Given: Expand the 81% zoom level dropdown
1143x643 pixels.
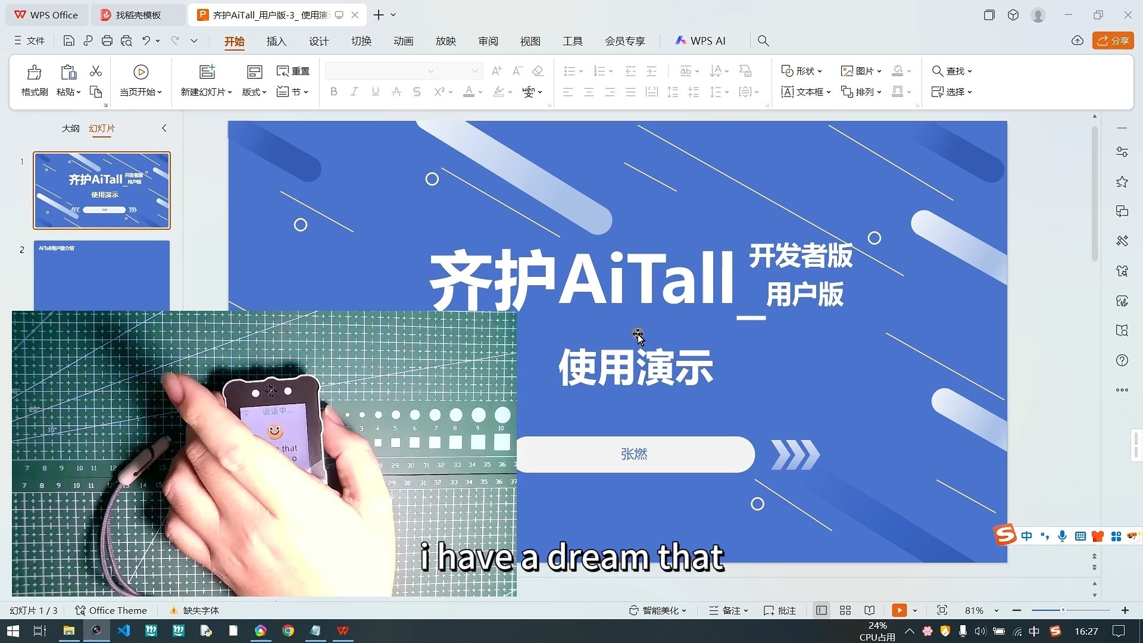Looking at the screenshot, I should pos(997,611).
